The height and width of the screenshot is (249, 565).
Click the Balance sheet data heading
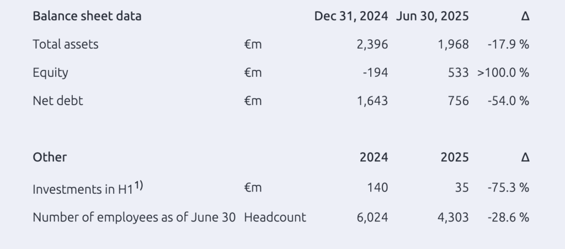tap(87, 16)
